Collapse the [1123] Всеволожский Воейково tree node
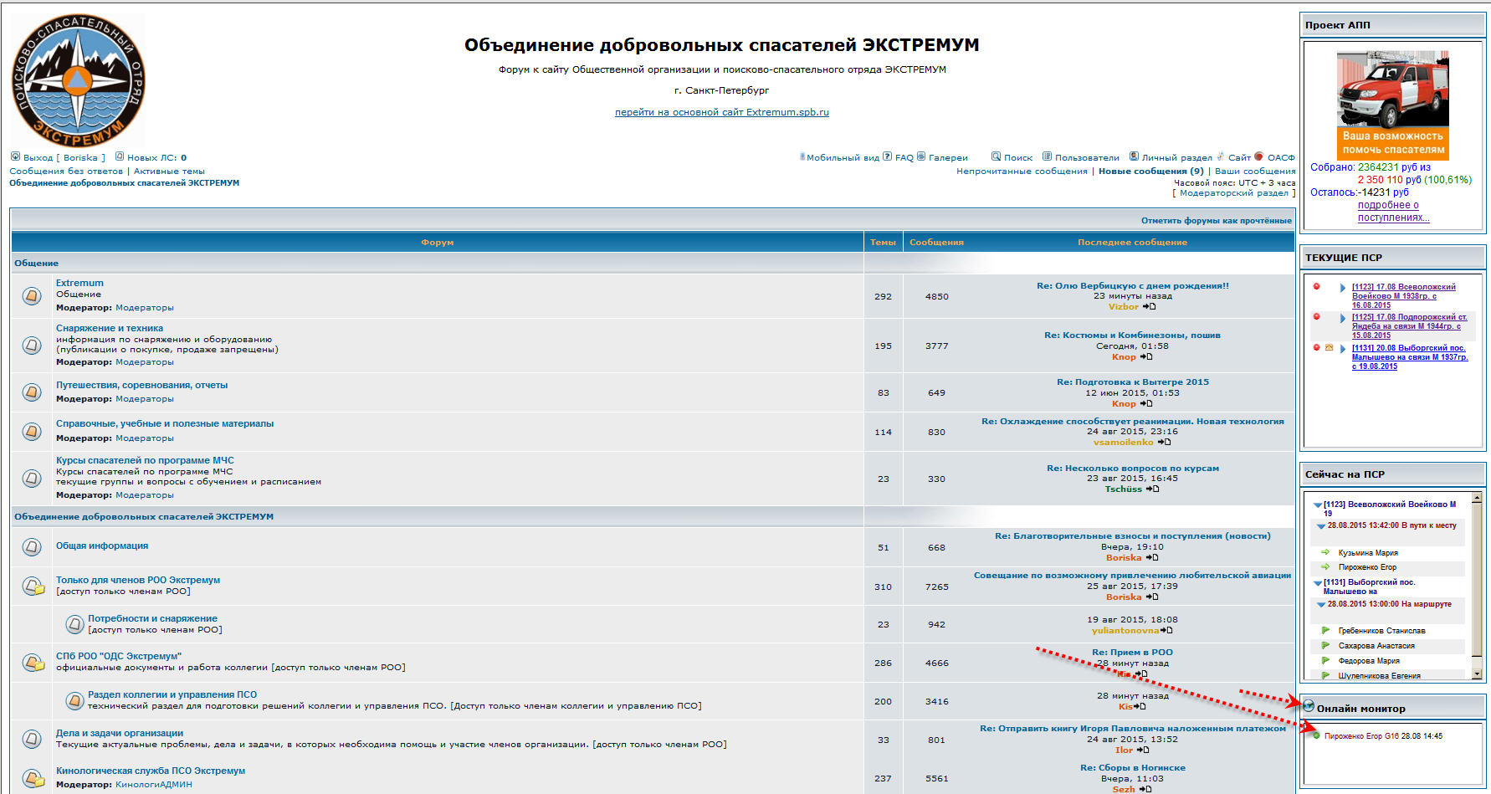 click(x=1318, y=505)
